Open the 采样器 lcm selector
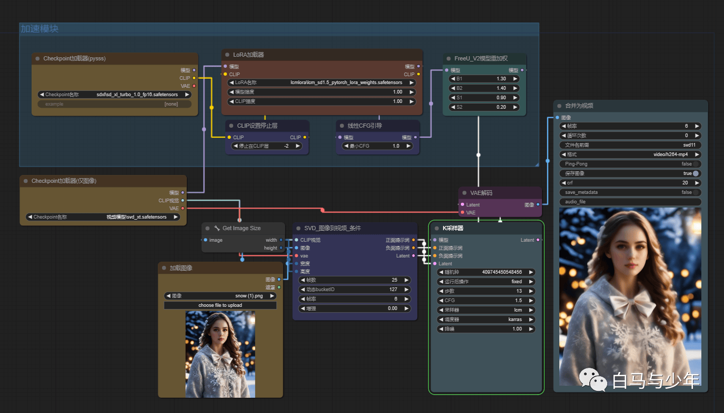Viewport: 724px width, 413px height. (x=486, y=310)
